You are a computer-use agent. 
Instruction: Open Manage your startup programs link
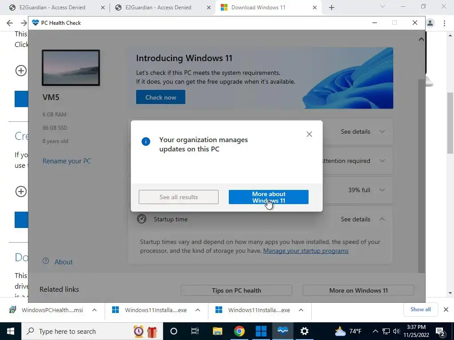pyautogui.click(x=306, y=251)
